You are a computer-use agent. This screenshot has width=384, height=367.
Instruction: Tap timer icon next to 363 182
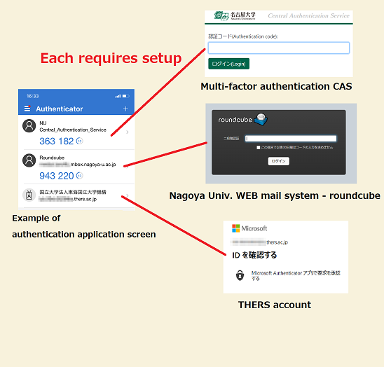[80, 141]
